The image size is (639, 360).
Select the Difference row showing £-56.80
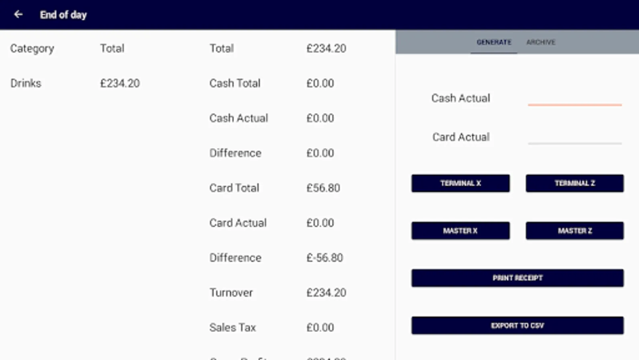click(x=235, y=258)
